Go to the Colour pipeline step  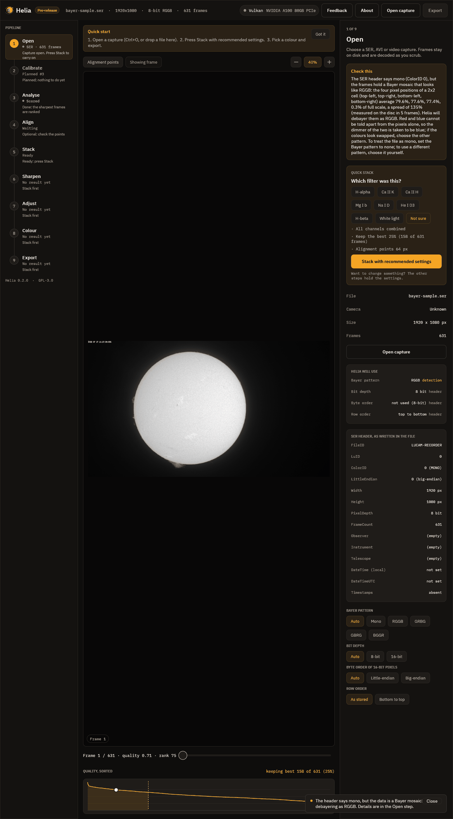click(39, 236)
